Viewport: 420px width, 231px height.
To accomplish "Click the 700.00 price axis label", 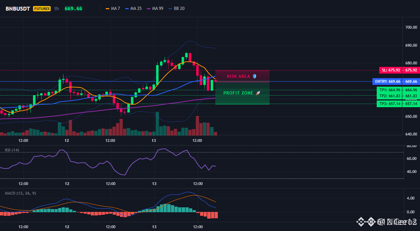I will tap(411, 27).
